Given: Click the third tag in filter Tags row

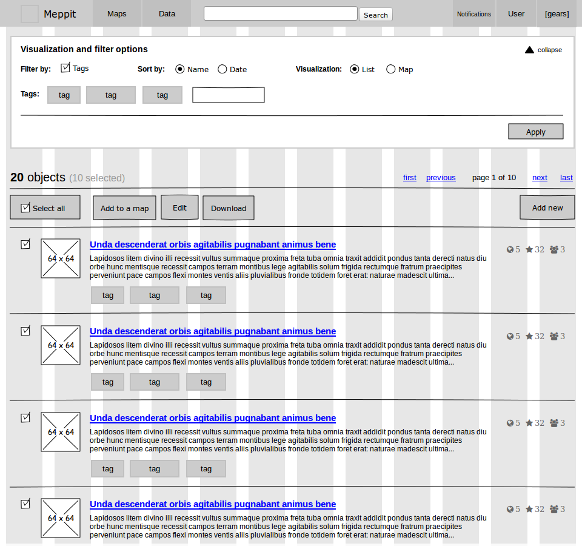Looking at the screenshot, I should coord(162,95).
